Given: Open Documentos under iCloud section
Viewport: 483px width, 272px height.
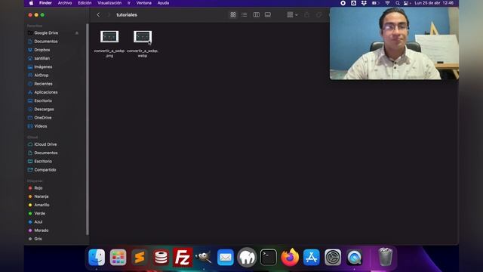Looking at the screenshot, I should tap(46, 153).
